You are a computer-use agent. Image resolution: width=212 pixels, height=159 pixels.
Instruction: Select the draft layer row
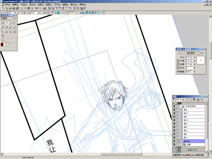(x=192, y=141)
